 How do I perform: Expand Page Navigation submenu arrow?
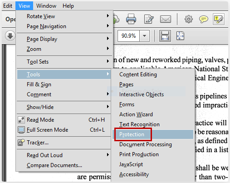click(108, 26)
